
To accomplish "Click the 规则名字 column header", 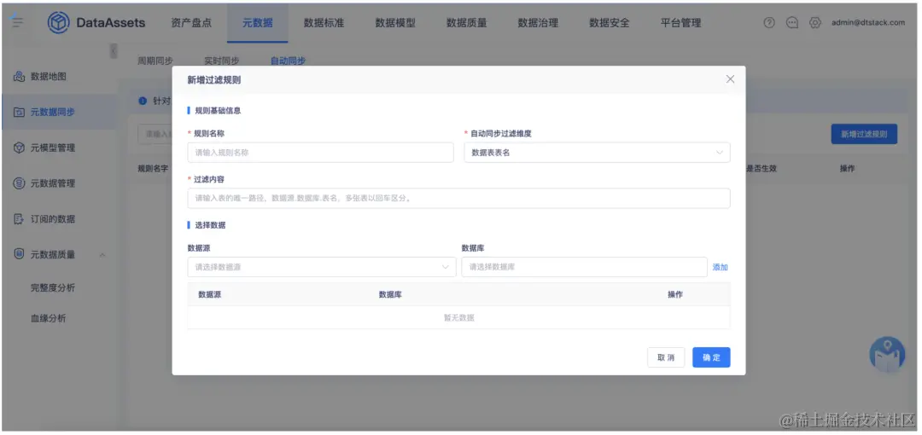I will point(153,169).
